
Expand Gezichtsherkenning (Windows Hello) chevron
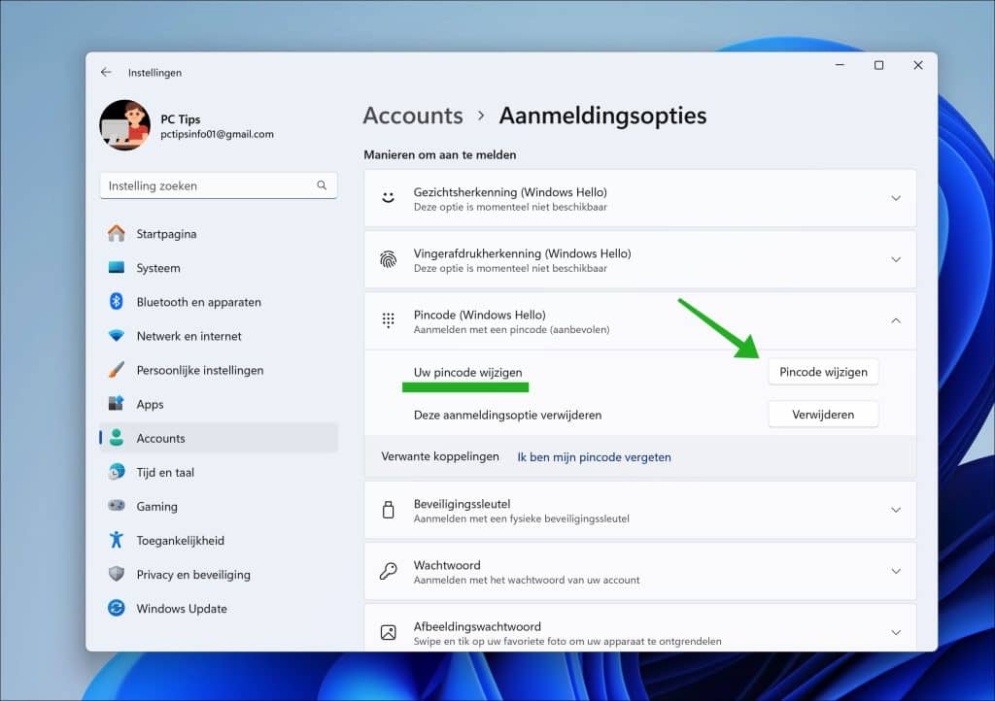coord(896,198)
